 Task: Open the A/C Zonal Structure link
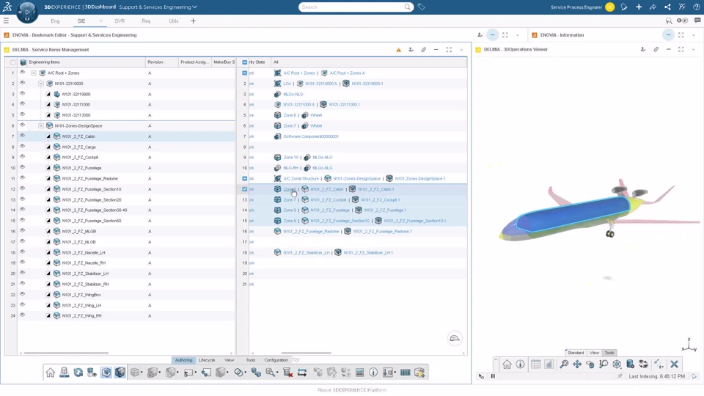[x=301, y=179]
